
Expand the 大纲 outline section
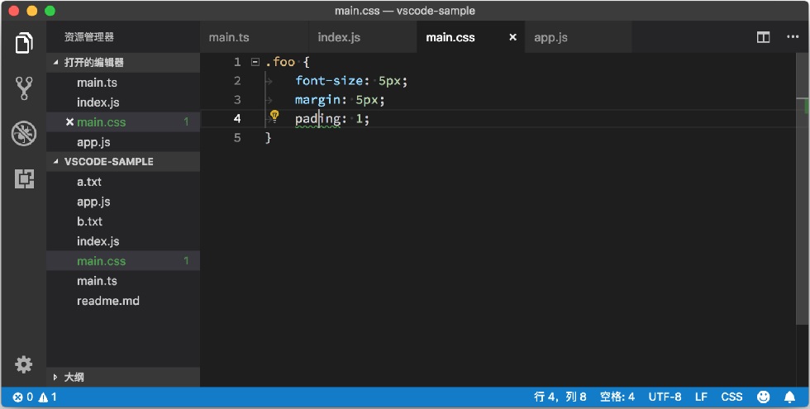(55, 377)
